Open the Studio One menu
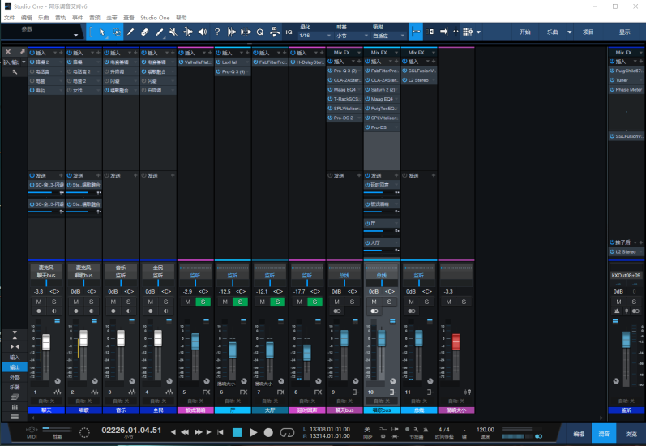 [x=155, y=18]
